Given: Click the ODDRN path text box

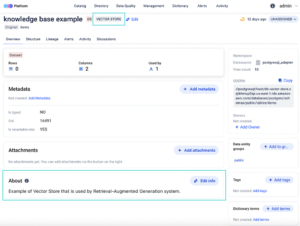Looking at the screenshot, I should point(263,96).
